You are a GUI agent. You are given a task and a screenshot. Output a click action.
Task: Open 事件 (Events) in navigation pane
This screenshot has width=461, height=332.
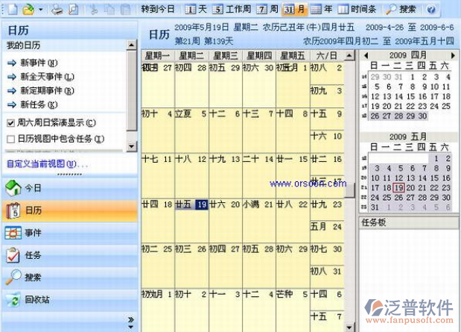pyautogui.click(x=34, y=233)
